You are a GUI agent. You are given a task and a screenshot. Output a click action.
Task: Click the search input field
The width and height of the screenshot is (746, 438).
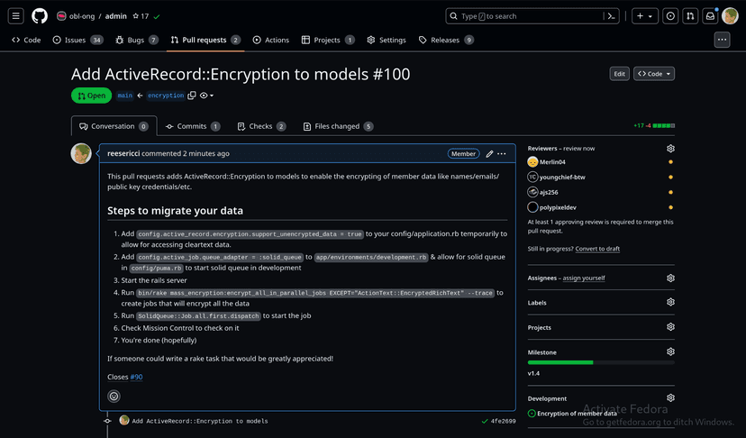click(x=527, y=16)
